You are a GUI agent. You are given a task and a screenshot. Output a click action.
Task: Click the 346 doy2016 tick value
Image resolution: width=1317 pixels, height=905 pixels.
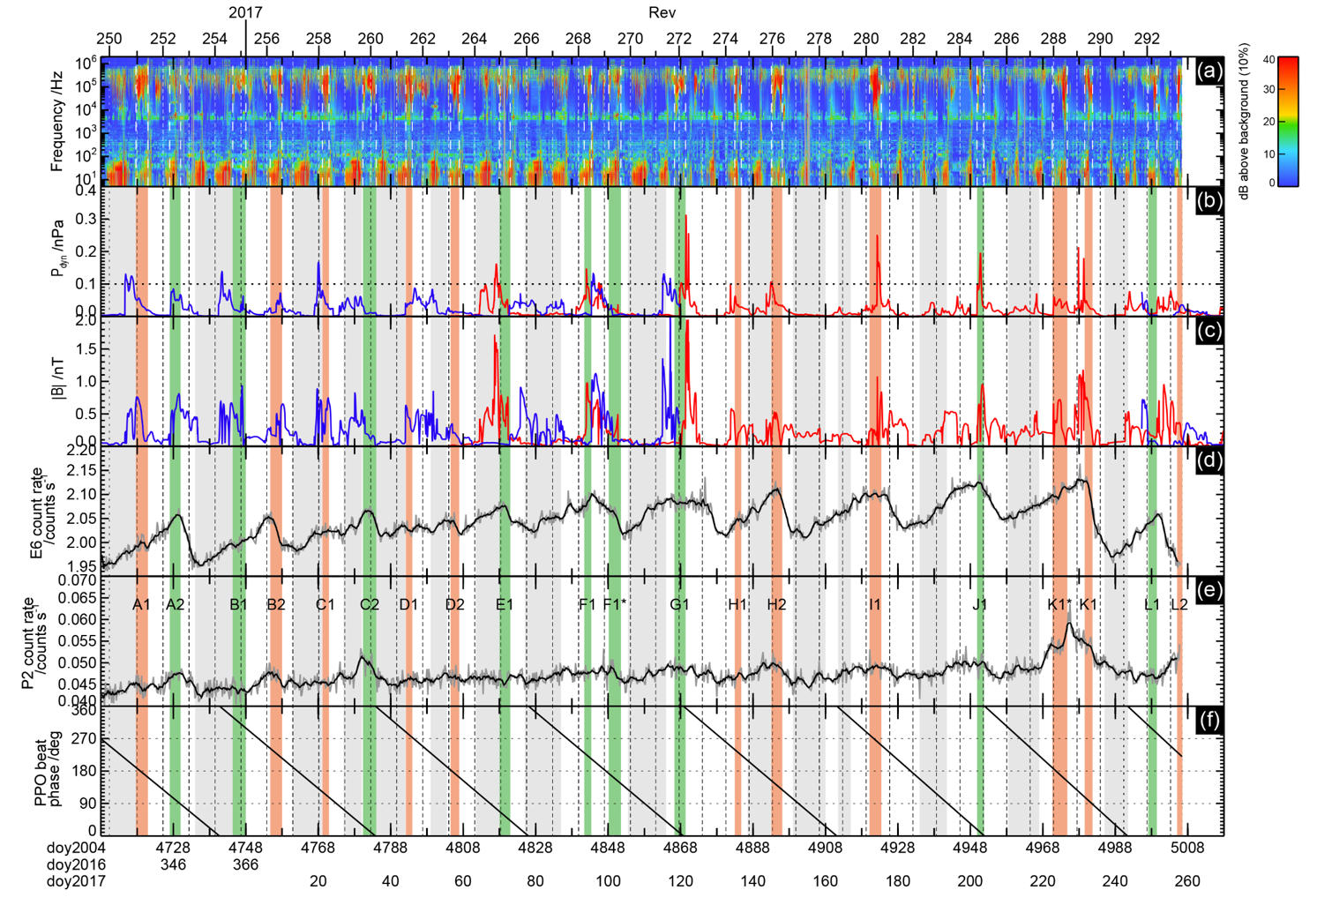(x=174, y=864)
